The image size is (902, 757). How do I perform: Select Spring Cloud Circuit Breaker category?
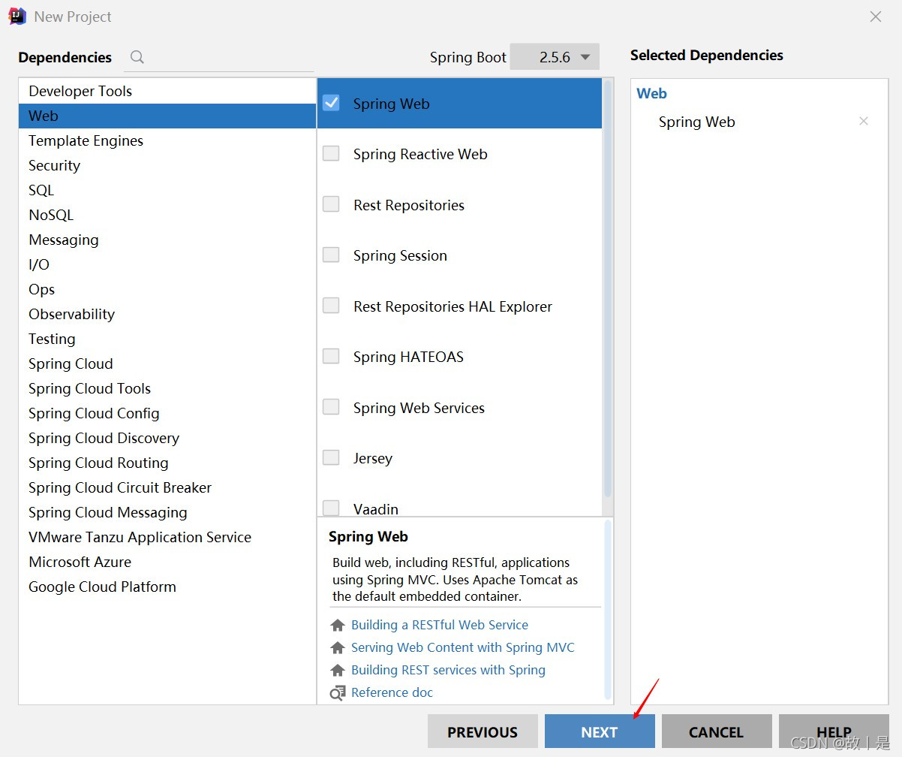167,487
